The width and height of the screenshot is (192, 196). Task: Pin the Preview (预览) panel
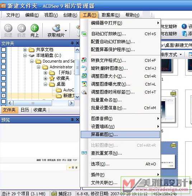tap(72, 120)
